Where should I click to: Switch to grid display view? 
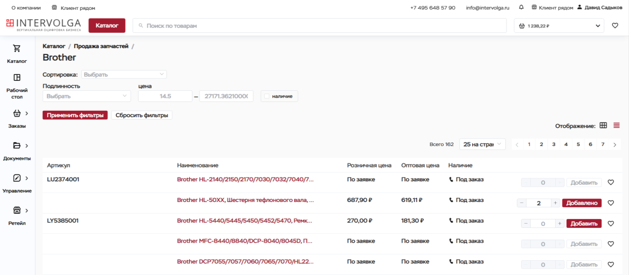pos(603,125)
